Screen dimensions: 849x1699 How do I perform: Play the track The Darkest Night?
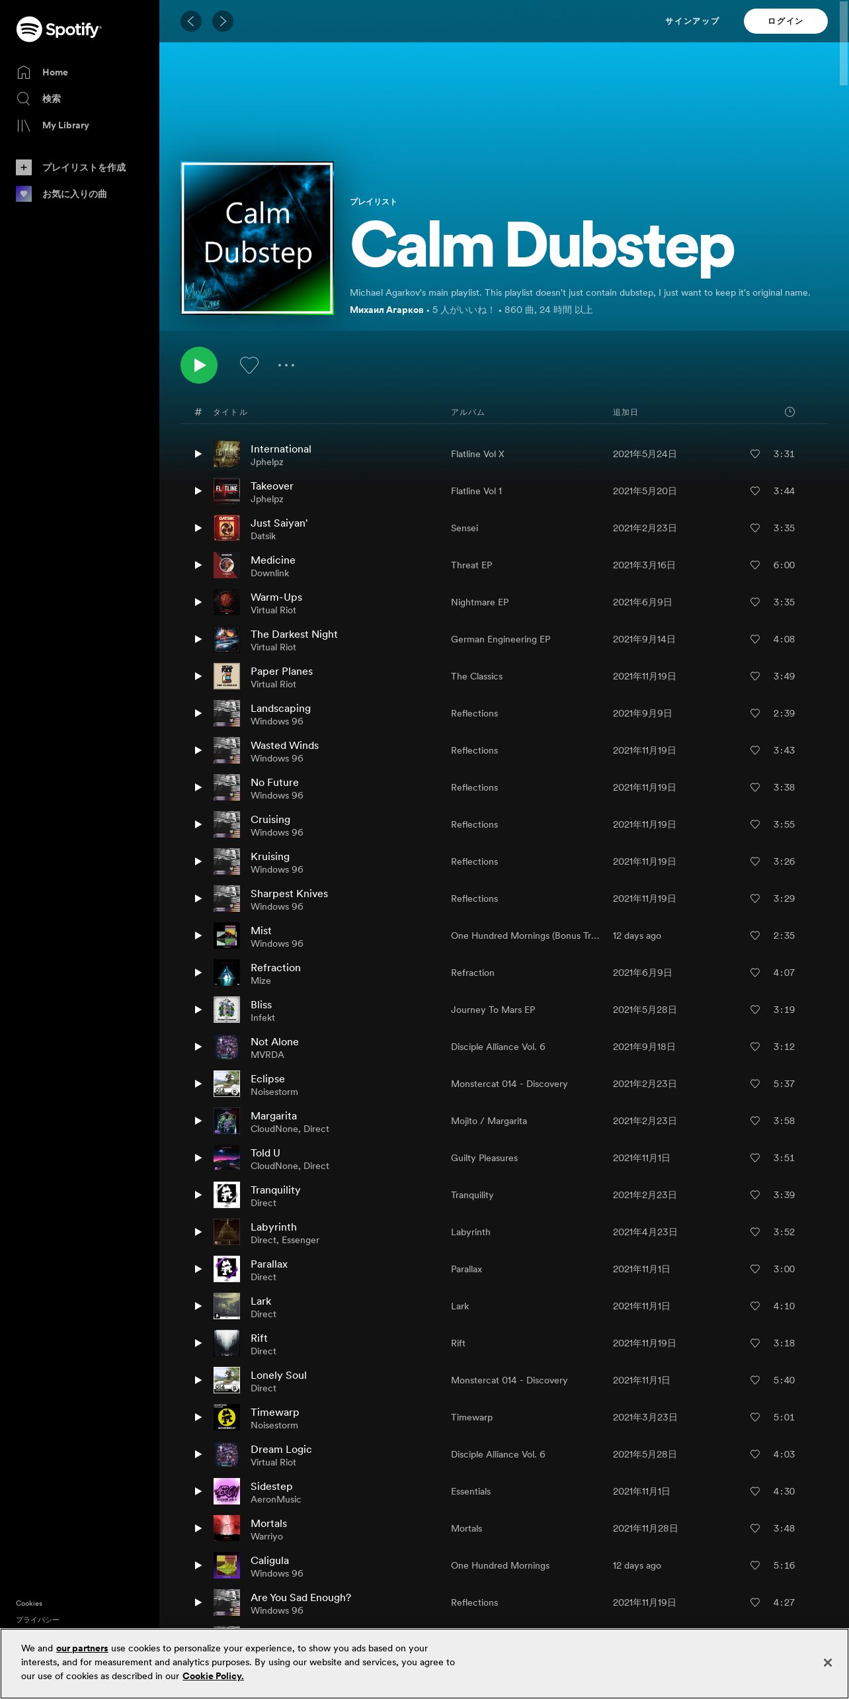tap(198, 639)
